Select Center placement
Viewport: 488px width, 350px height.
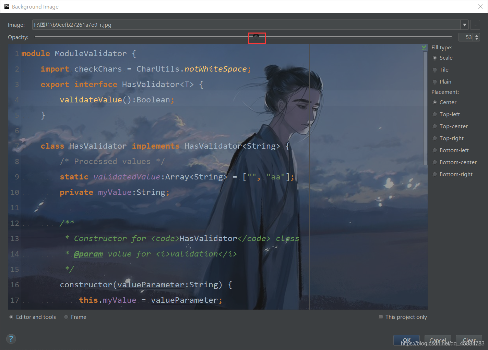pos(444,102)
